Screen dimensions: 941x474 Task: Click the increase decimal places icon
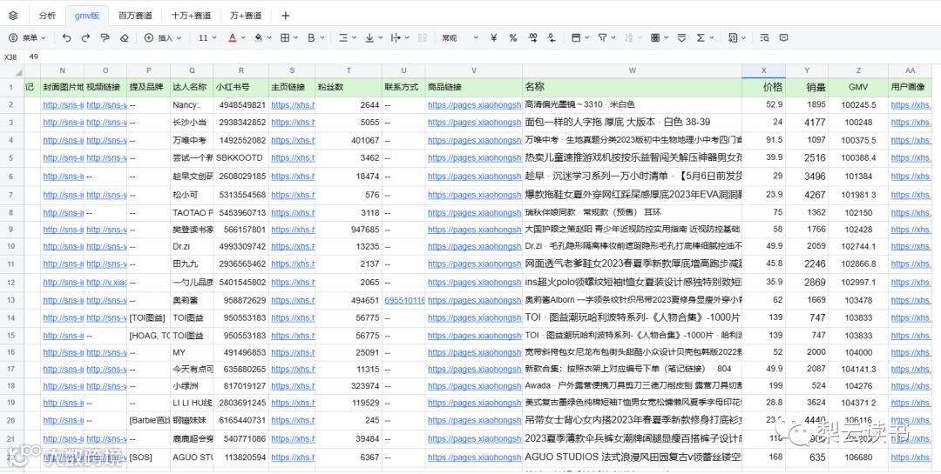(532, 37)
